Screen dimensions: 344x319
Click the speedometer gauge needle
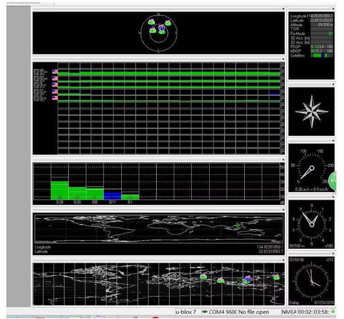click(307, 172)
